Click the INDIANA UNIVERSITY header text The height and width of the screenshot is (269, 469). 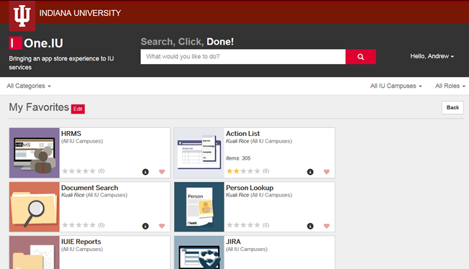coord(80,13)
